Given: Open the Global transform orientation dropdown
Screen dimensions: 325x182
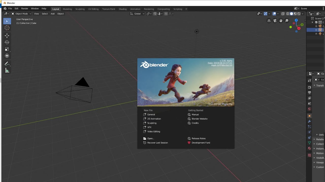Looking at the screenshot, I should pyautogui.click(x=137, y=14).
